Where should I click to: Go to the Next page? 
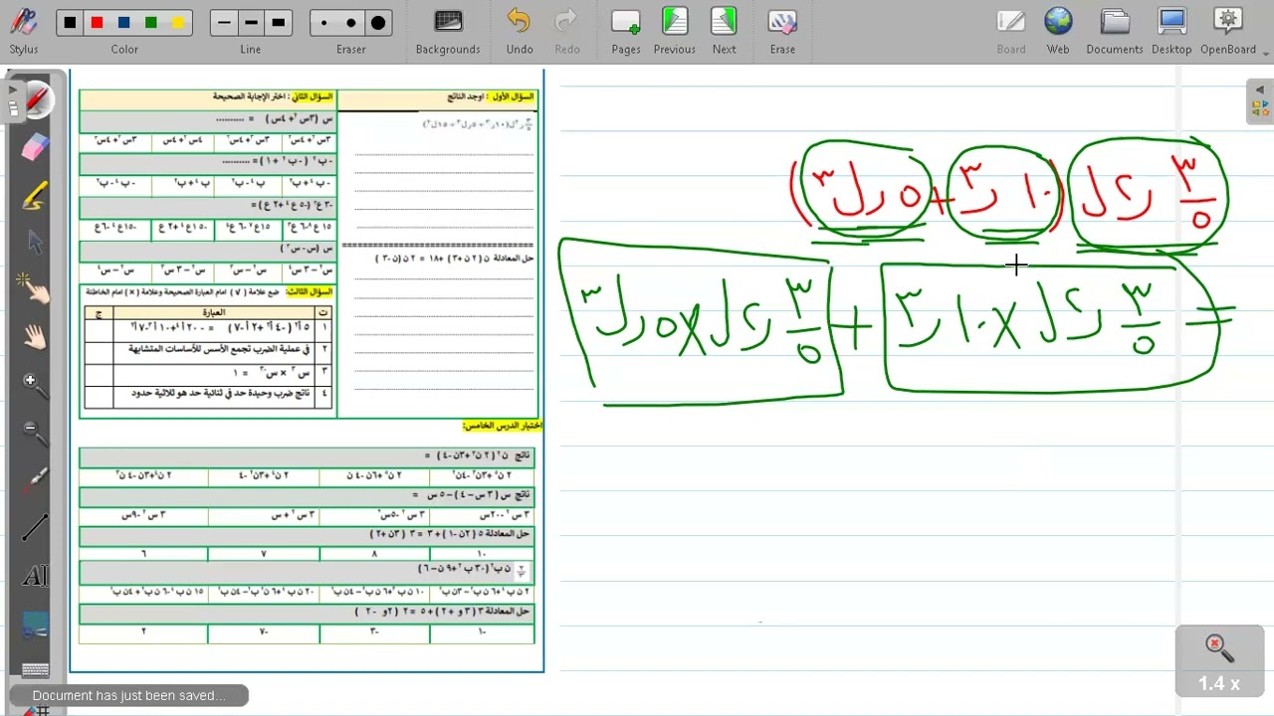(x=724, y=30)
